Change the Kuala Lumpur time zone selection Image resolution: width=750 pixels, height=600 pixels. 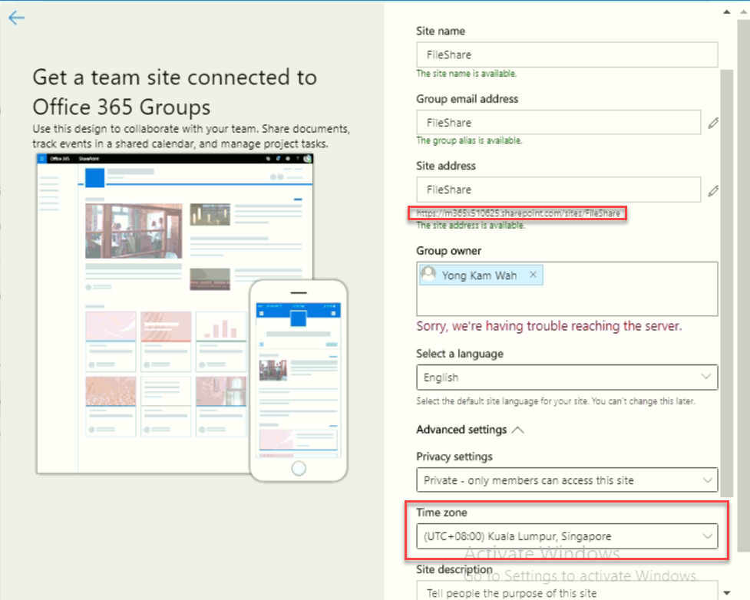click(567, 536)
